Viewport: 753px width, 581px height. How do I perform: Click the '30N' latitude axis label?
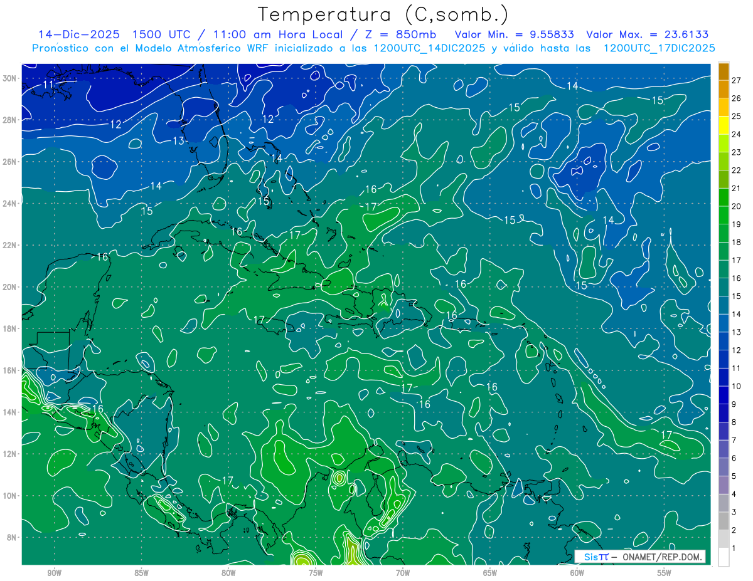(x=9, y=78)
